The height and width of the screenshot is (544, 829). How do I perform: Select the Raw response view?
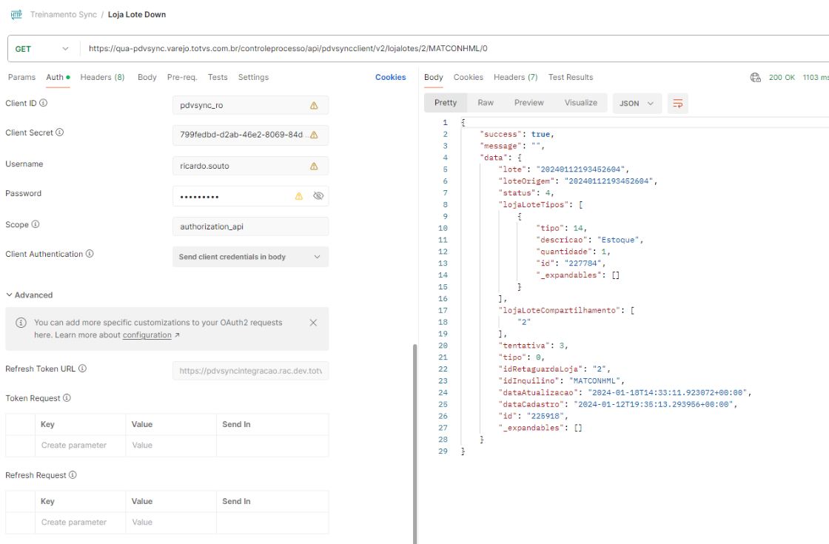pyautogui.click(x=486, y=103)
